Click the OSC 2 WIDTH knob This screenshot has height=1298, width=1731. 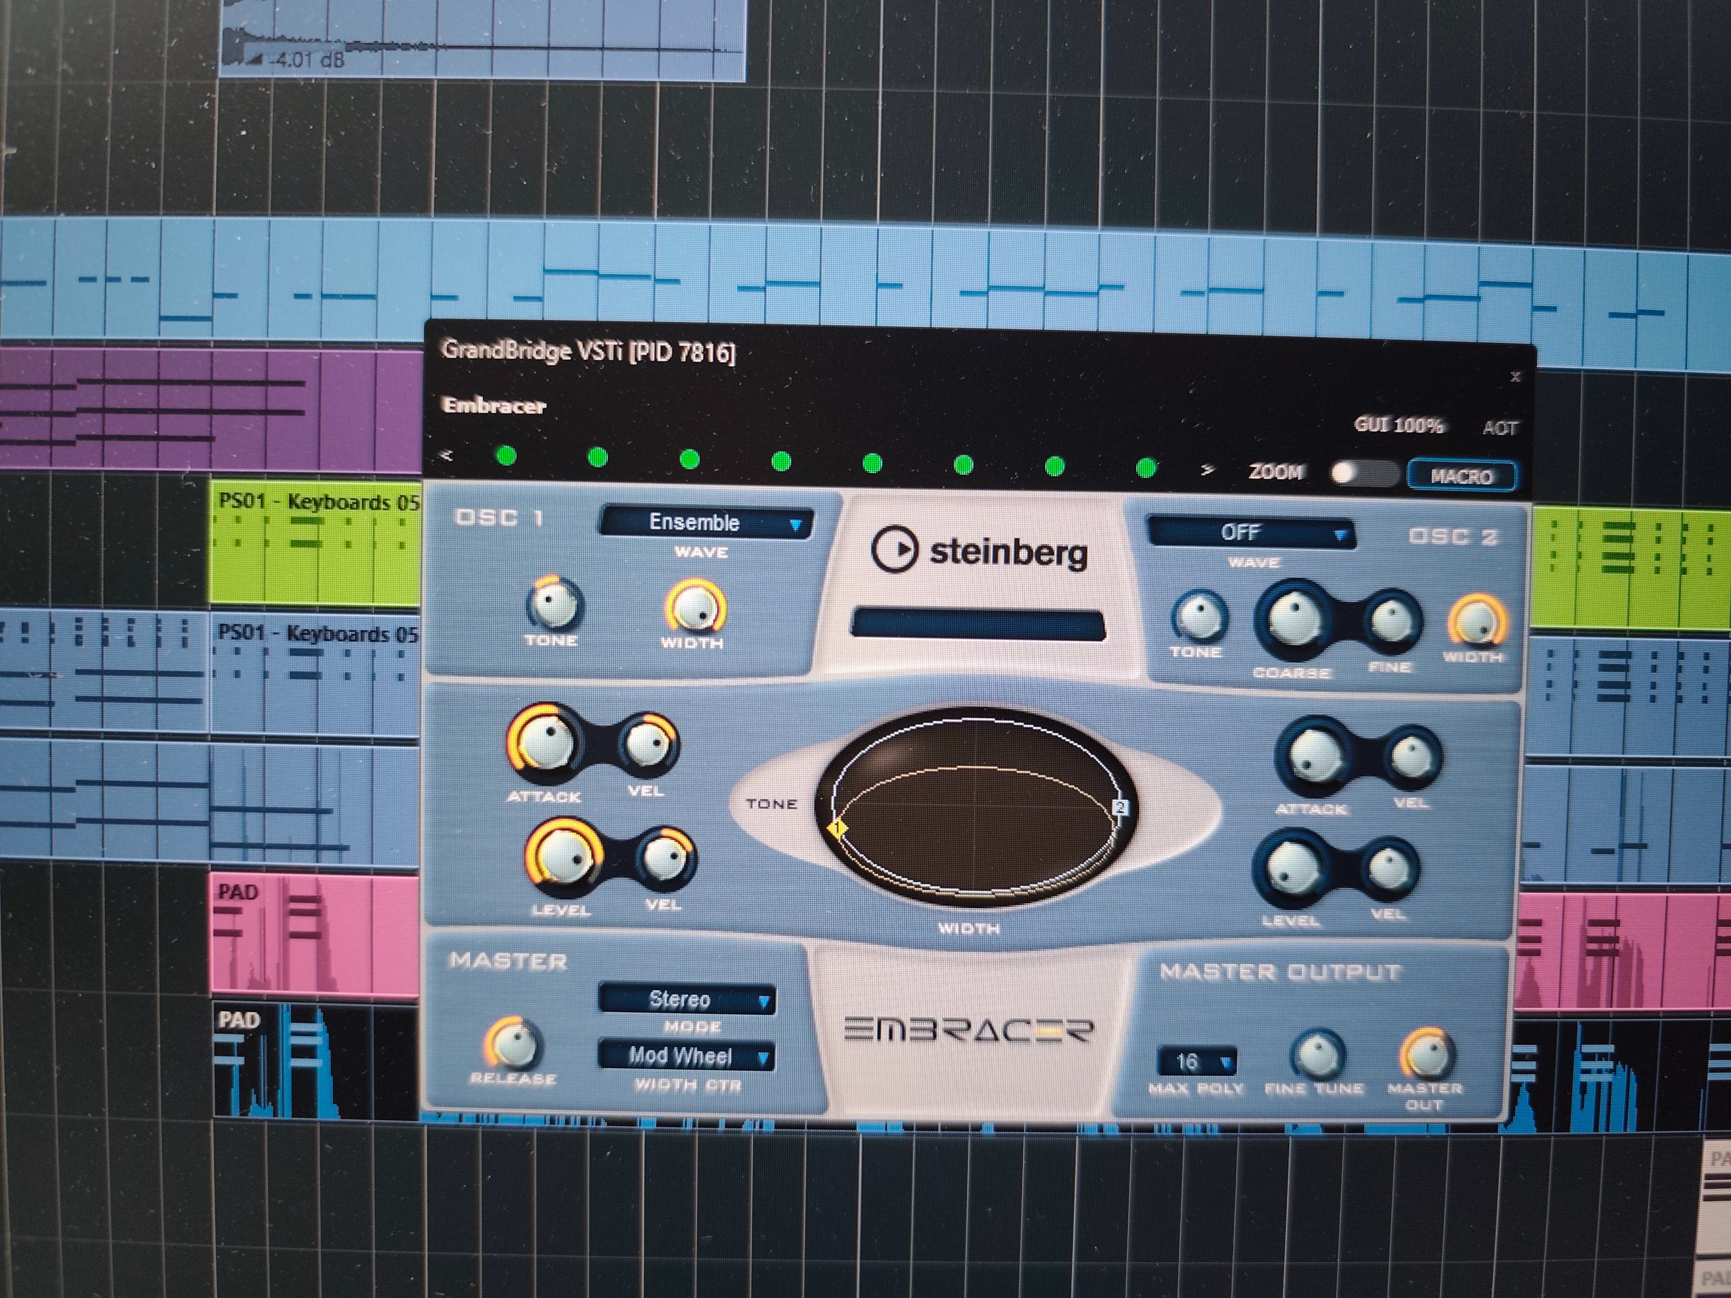click(1477, 623)
